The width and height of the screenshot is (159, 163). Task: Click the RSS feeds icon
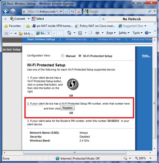tap(80, 33)
